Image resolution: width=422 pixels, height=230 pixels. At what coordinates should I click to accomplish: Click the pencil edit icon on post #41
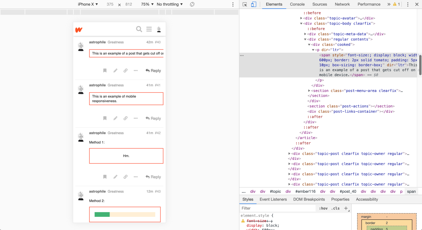coord(115,118)
